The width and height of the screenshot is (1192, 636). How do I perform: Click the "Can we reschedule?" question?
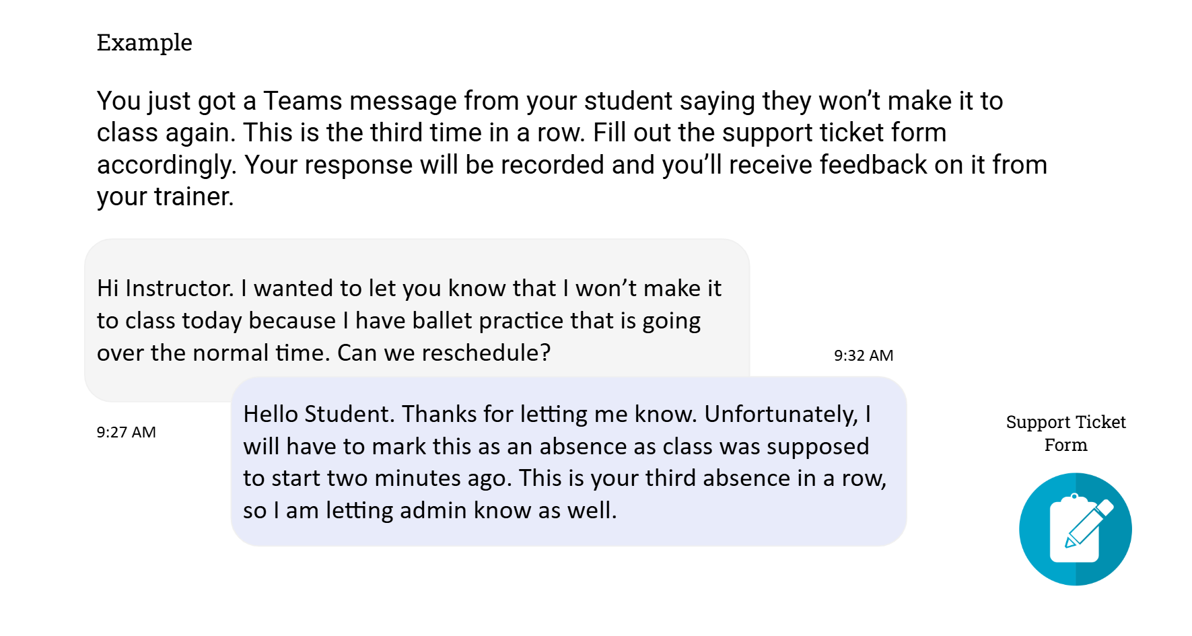444,353
